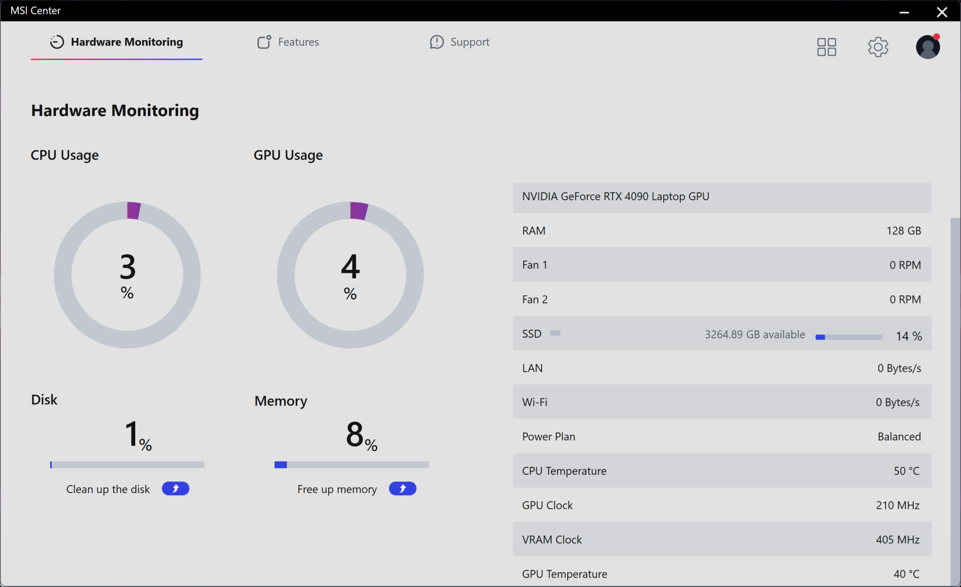Click the Memory usage bar
Viewport: 961px width, 587px height.
tap(351, 465)
